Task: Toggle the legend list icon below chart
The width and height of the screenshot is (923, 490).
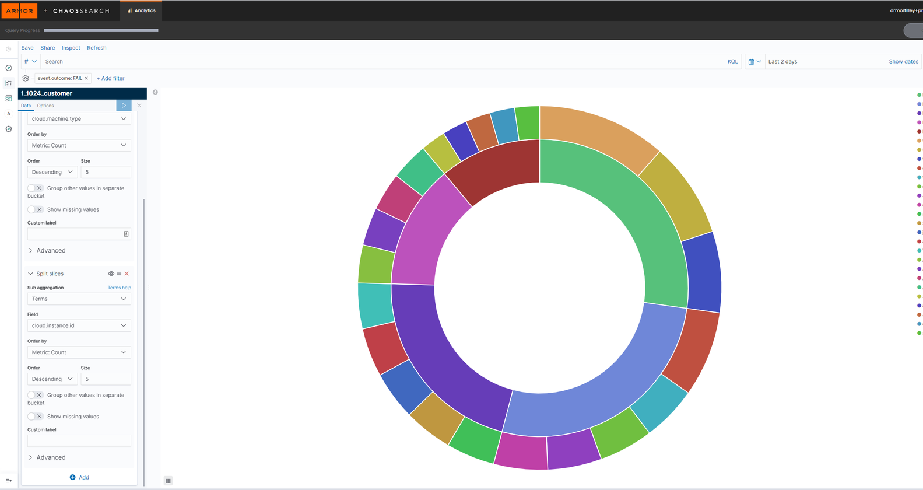Action: pyautogui.click(x=168, y=481)
